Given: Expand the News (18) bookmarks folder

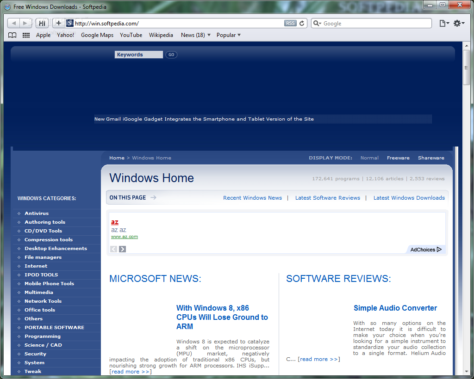Looking at the screenshot, I should [x=196, y=35].
